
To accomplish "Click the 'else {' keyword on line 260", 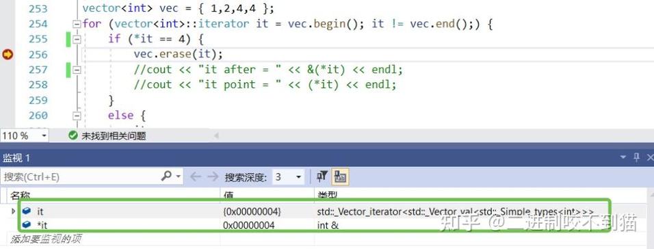I will 127,115.
